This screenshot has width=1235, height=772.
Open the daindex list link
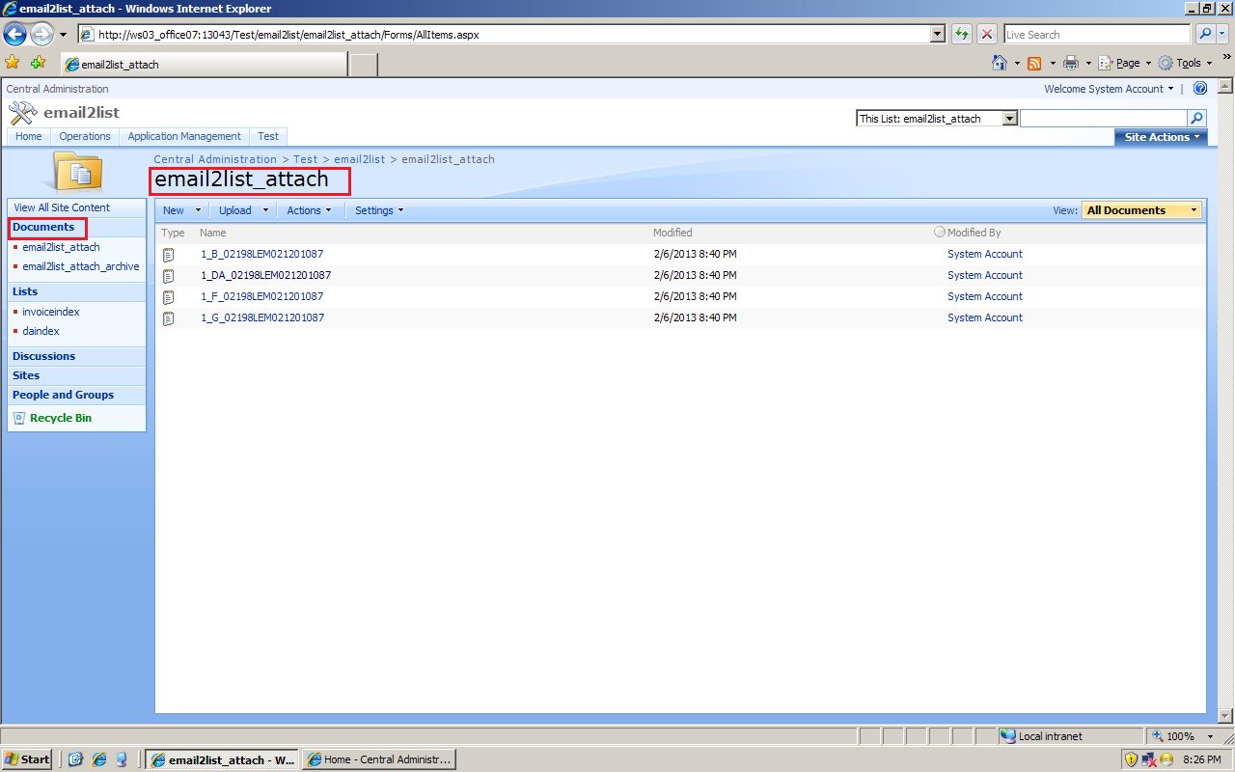click(41, 331)
